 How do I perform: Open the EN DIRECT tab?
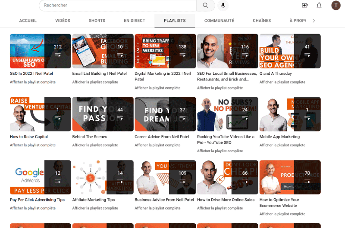(135, 21)
